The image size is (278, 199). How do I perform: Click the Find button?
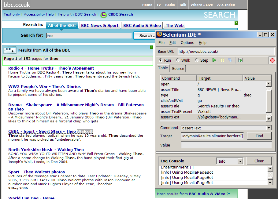pos(259,136)
